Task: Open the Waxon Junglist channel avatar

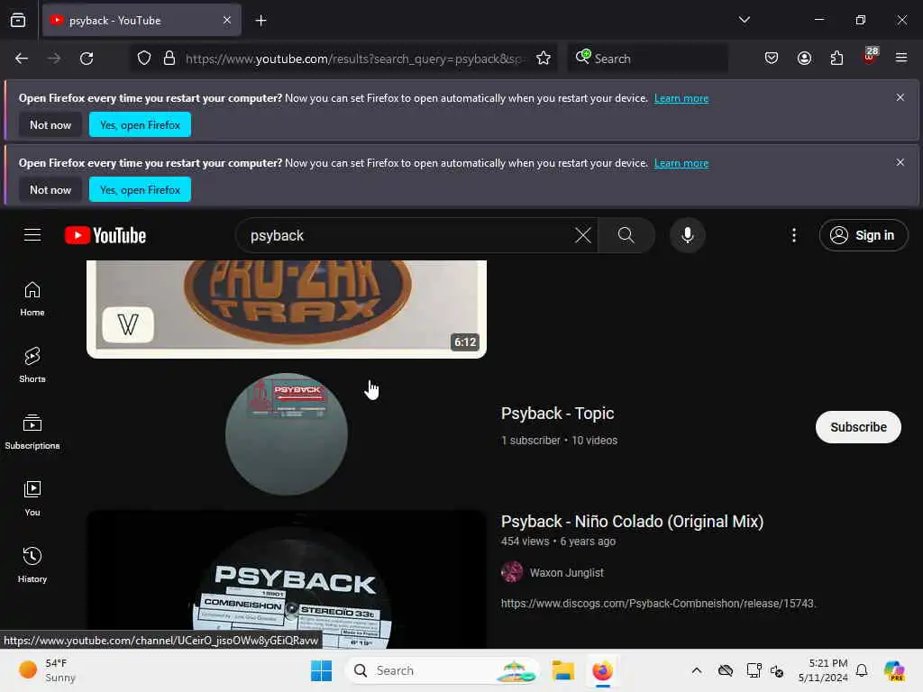Action: click(512, 572)
